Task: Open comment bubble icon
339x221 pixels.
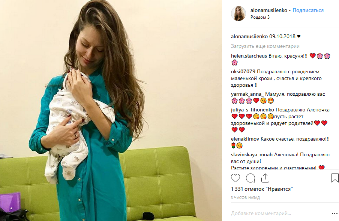Action: click(x=250, y=178)
